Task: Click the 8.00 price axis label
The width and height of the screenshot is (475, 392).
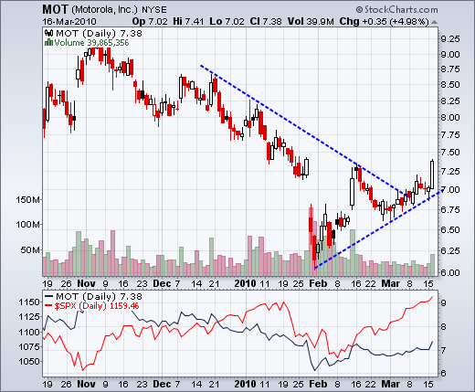Action: point(450,117)
